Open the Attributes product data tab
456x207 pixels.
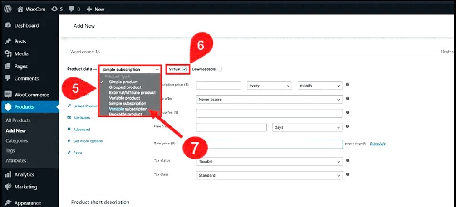81,118
